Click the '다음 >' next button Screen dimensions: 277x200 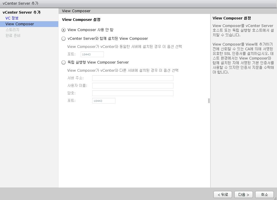pos(244,194)
